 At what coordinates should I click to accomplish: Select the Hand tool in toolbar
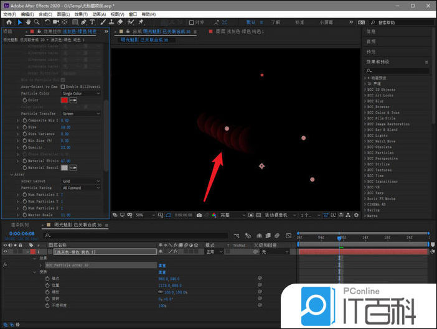click(x=28, y=22)
